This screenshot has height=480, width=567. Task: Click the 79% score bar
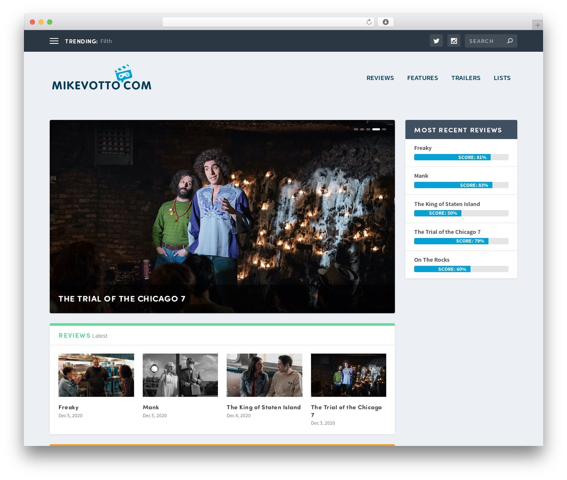[x=461, y=241]
